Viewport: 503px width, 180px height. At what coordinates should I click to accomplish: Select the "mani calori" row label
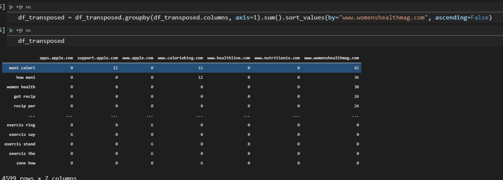coord(22,68)
